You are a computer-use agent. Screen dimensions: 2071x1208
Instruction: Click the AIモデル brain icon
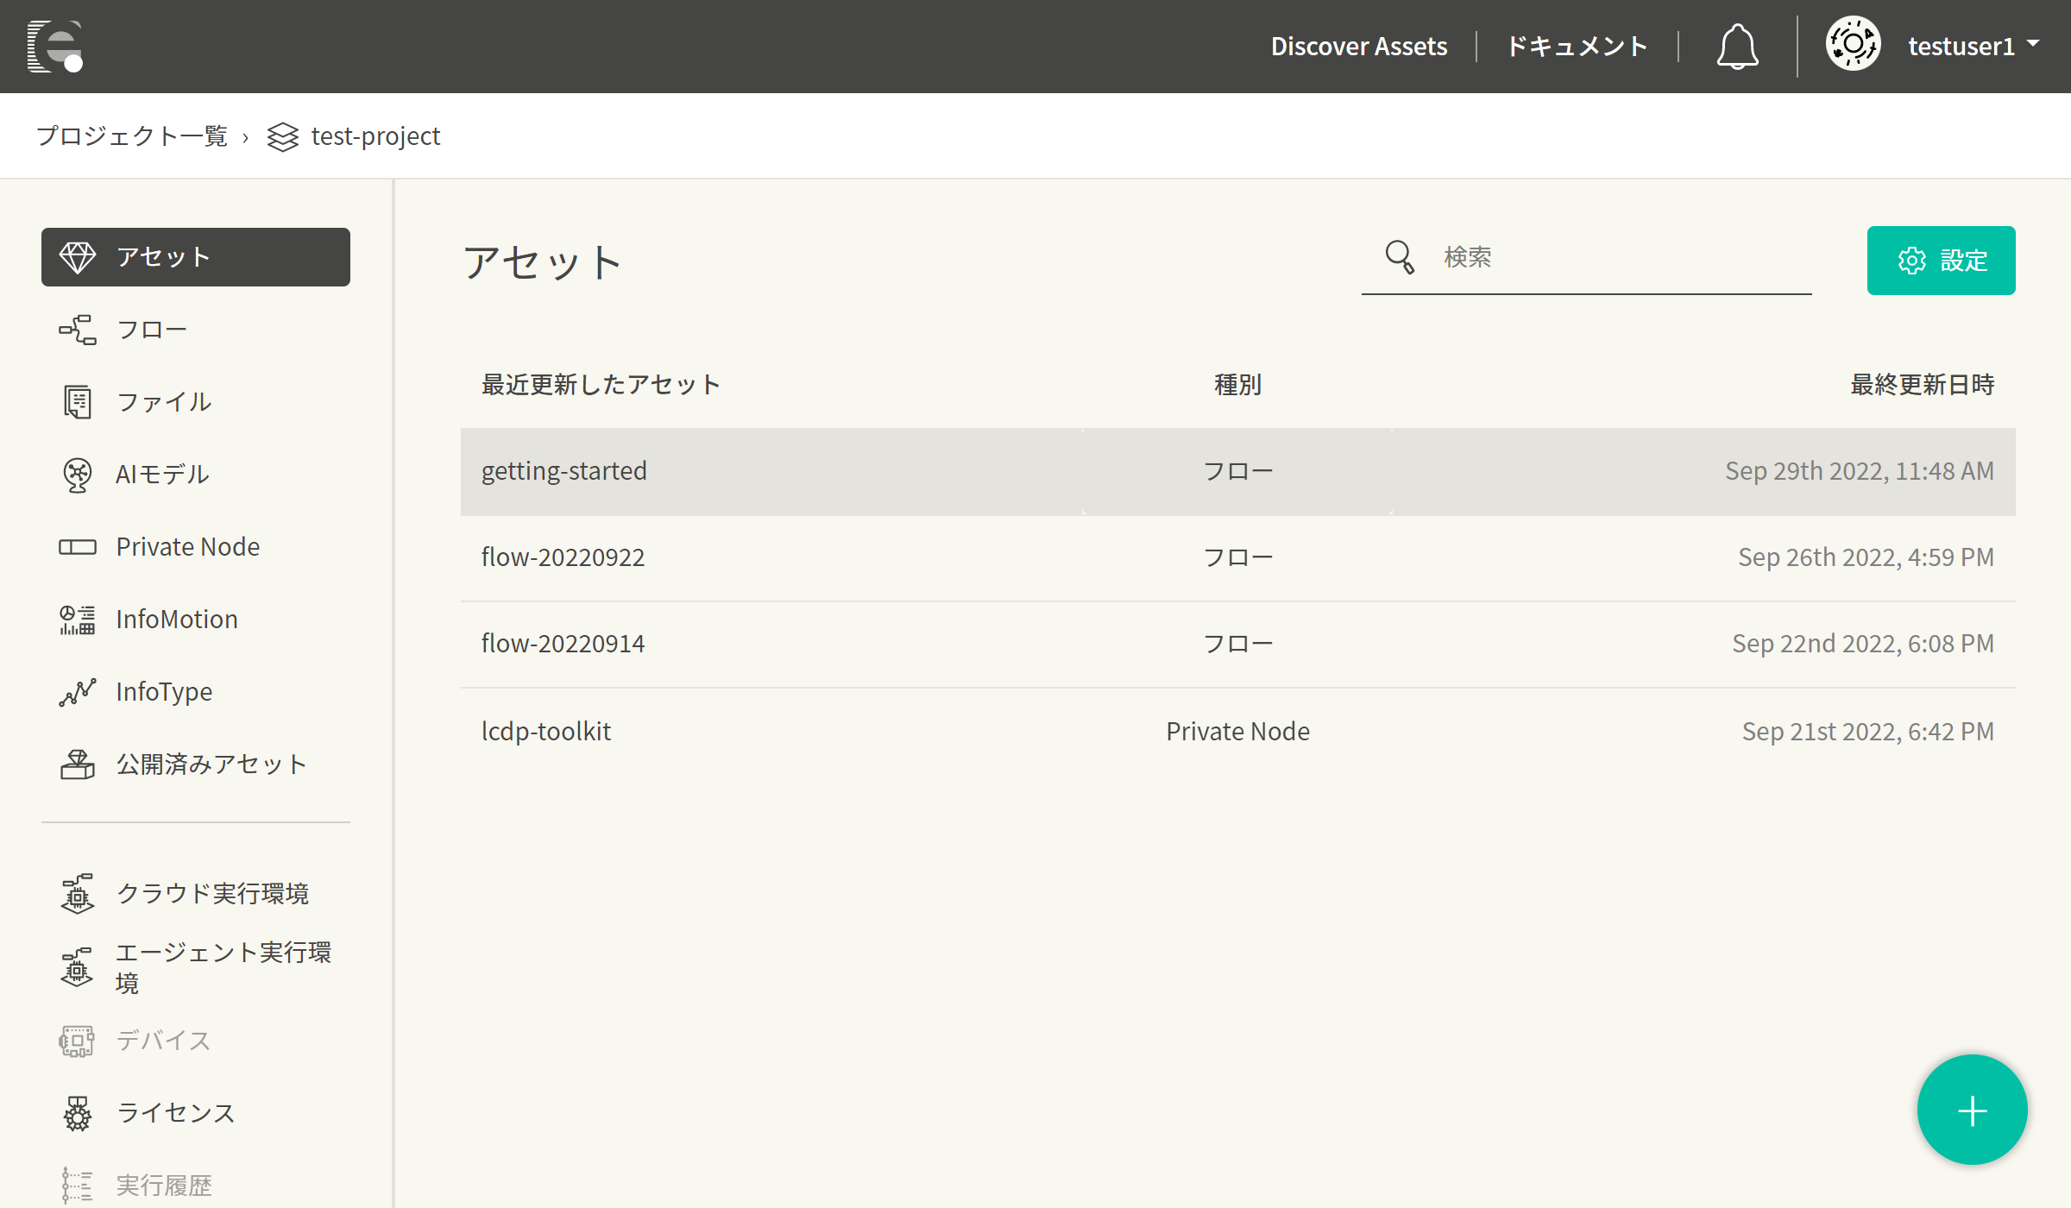78,475
